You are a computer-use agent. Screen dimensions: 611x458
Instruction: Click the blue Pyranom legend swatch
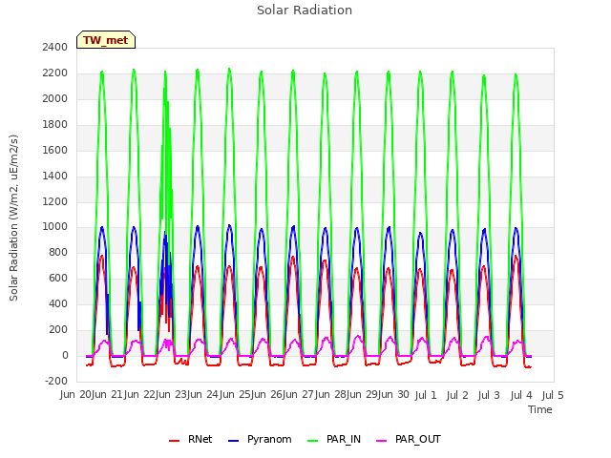point(233,441)
